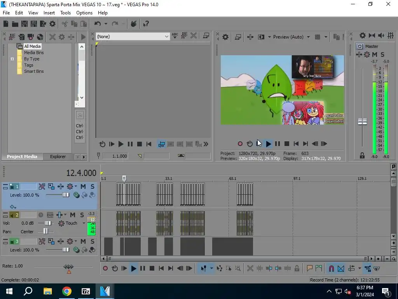Open Touch automation mode dropdown

(x=84, y=223)
